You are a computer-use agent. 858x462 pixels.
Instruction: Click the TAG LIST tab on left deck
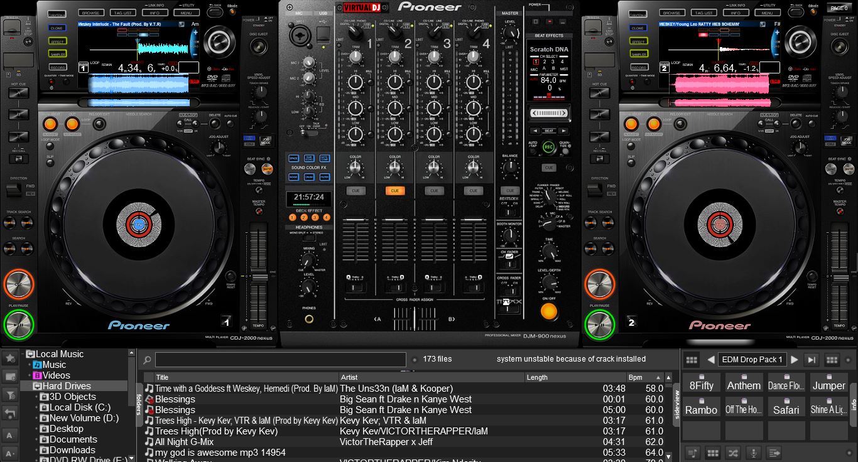123,13
